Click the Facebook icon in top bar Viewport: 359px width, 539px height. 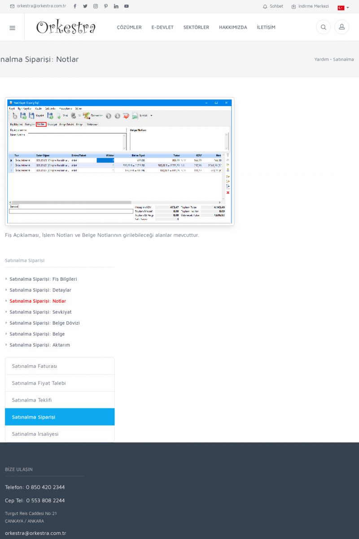74,6
